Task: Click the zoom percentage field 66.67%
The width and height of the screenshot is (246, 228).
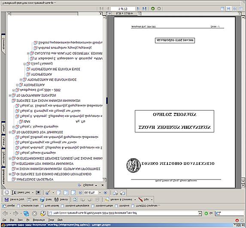Action: point(91,192)
